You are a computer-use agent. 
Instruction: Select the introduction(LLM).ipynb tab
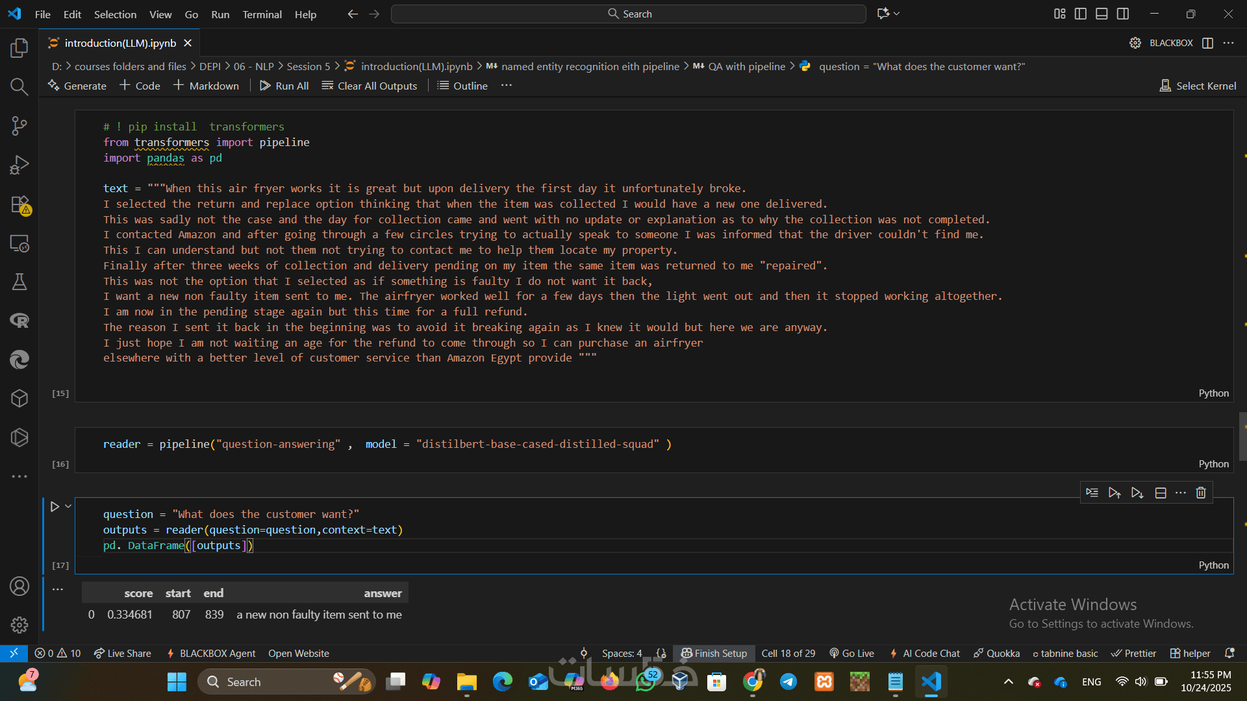point(120,43)
